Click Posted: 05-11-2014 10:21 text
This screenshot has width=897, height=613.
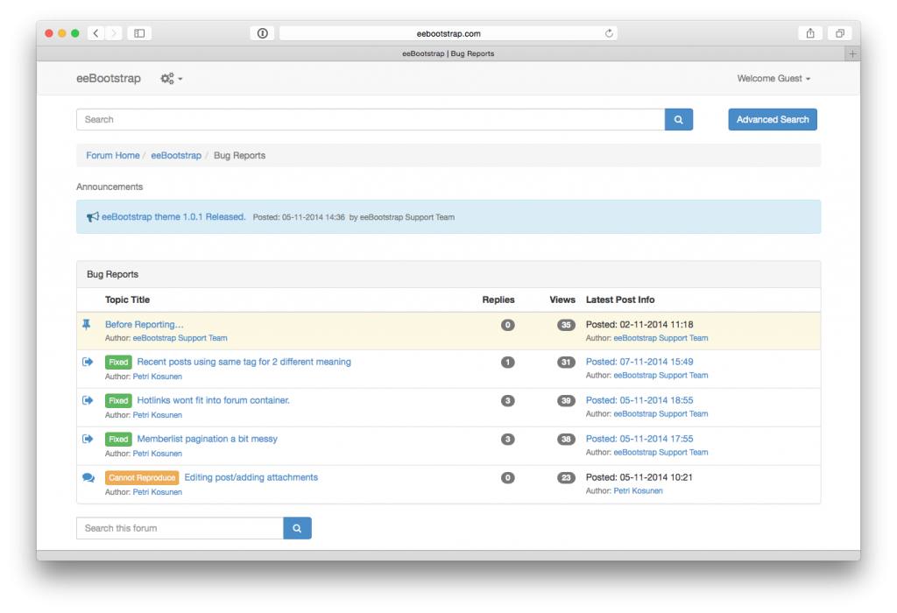(x=639, y=477)
